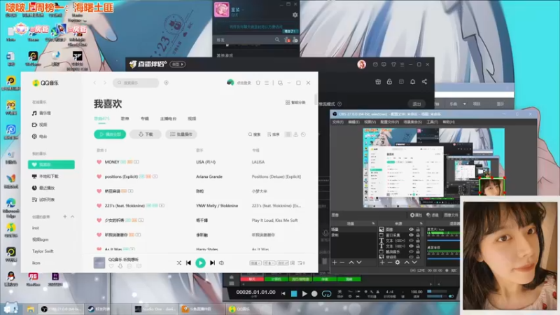Switch QQ Music to mini mode

click(280, 83)
